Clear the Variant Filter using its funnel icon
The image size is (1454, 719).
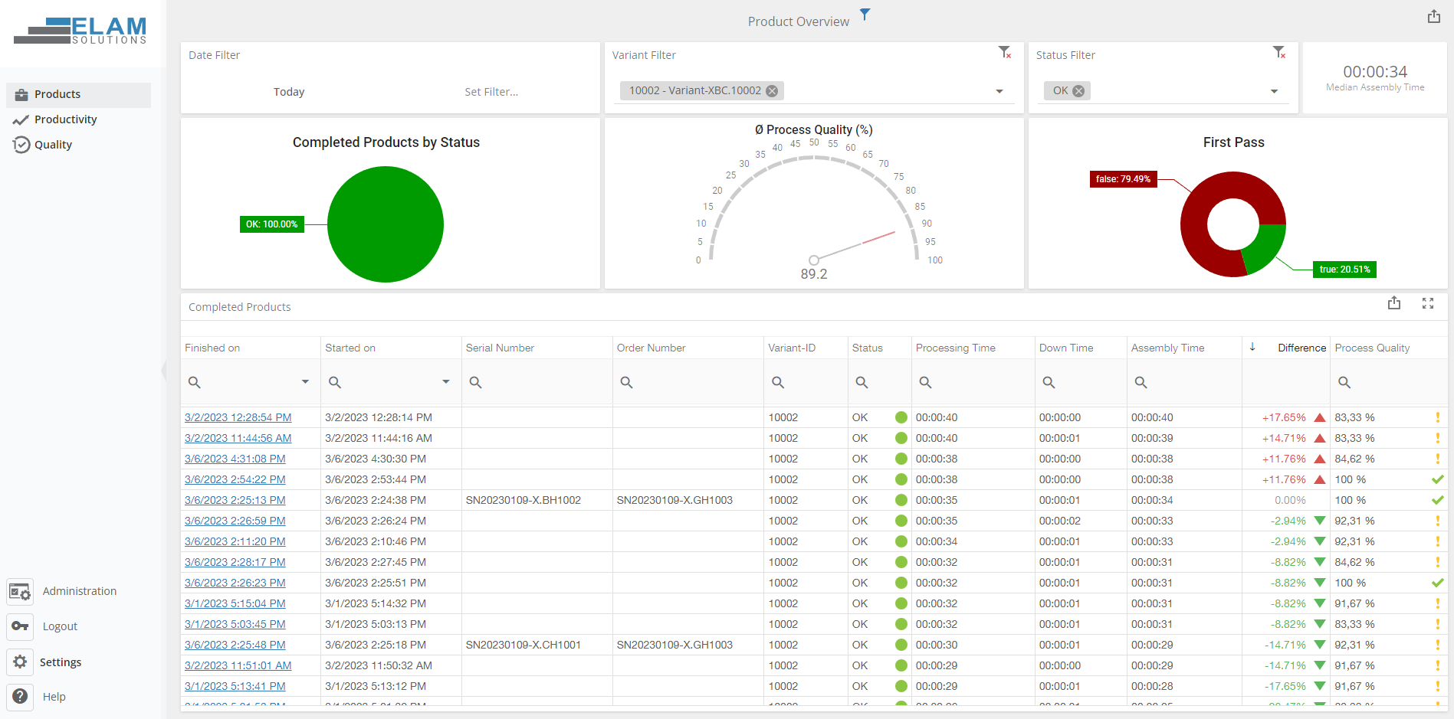(x=1004, y=52)
